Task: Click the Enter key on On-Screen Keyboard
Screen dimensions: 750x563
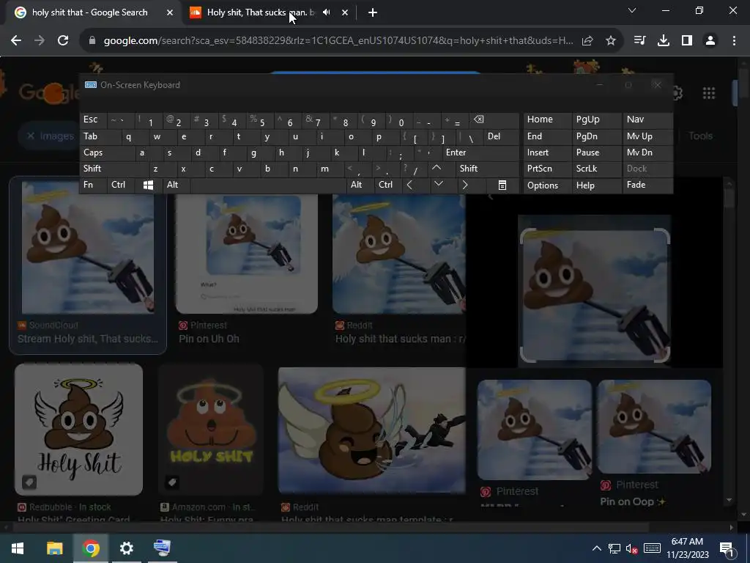Action: (x=480, y=152)
